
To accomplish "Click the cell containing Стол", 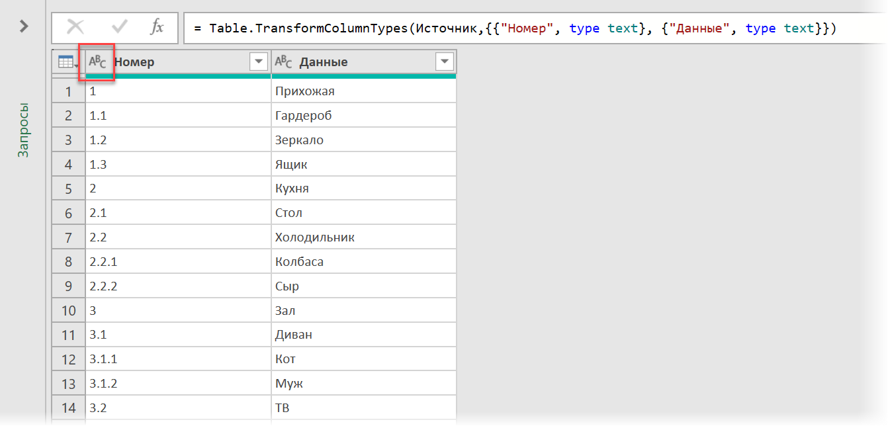I will coord(364,213).
